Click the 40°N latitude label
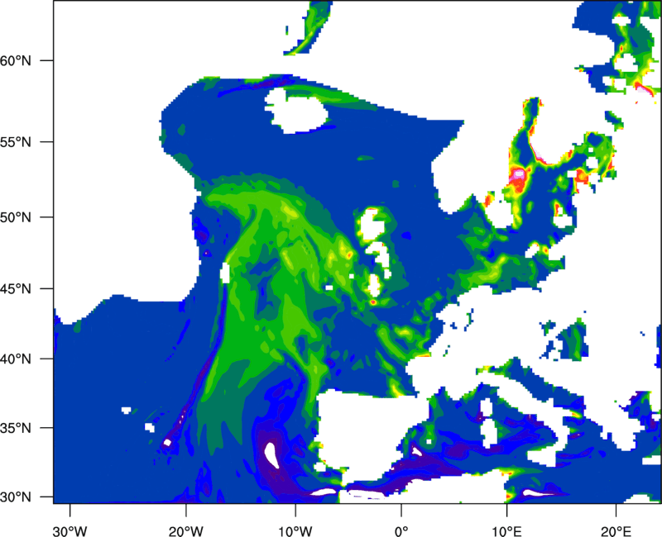662x537 pixels. click(x=16, y=359)
